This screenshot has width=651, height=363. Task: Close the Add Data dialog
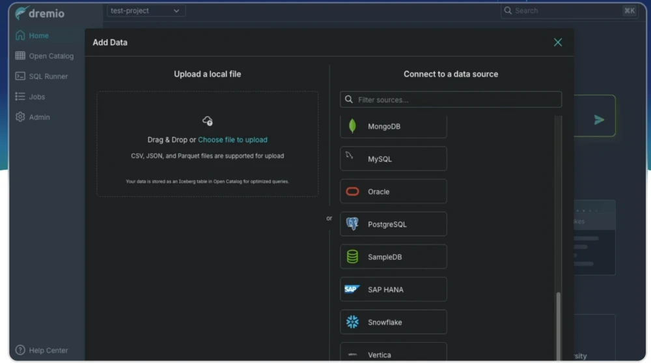558,42
